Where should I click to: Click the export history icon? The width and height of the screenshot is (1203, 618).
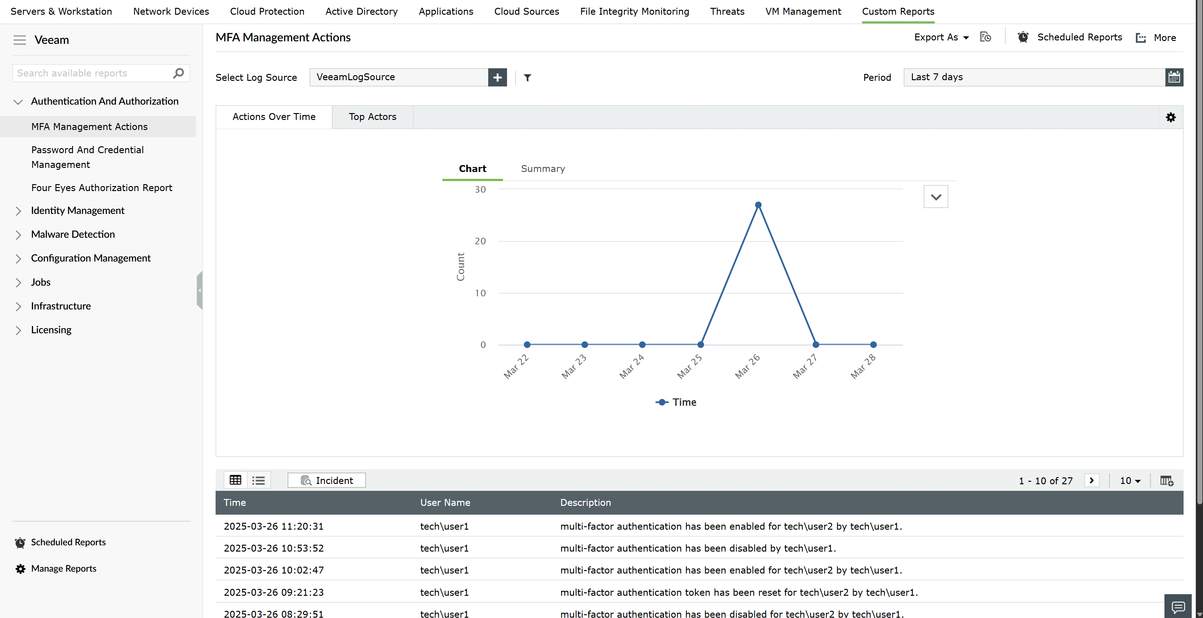point(986,37)
